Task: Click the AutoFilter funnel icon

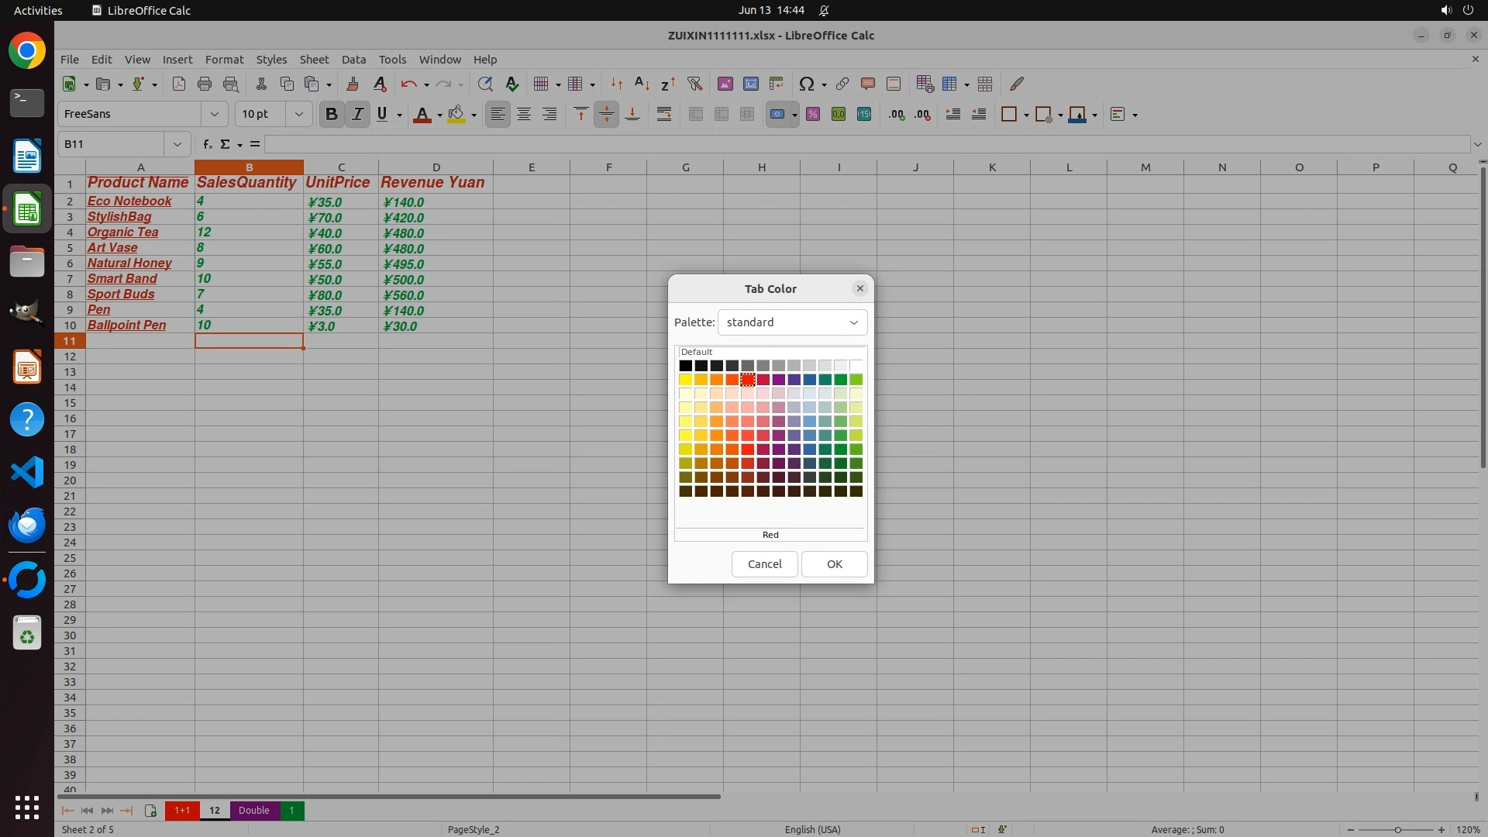Action: click(x=694, y=84)
